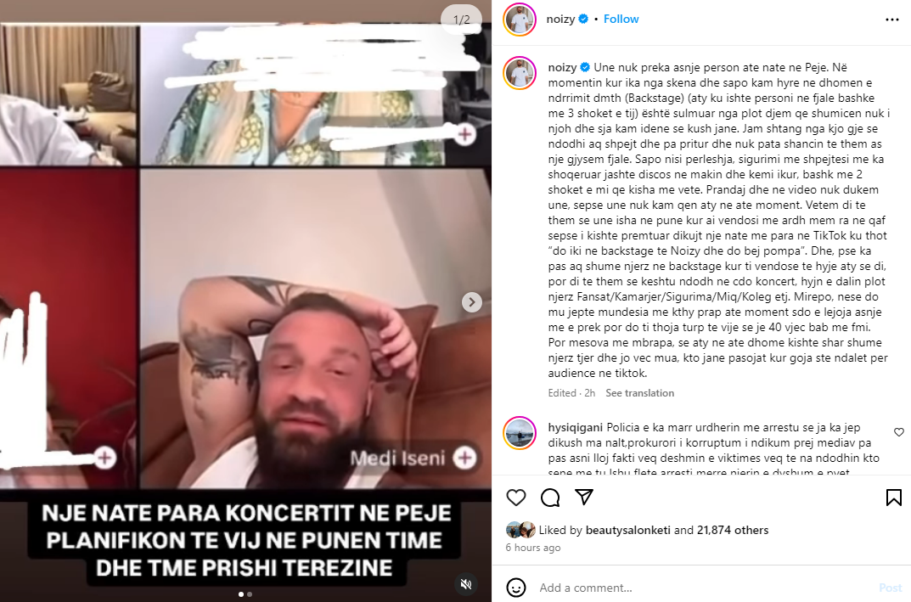
Task: Follow the noizy account
Action: tap(621, 20)
